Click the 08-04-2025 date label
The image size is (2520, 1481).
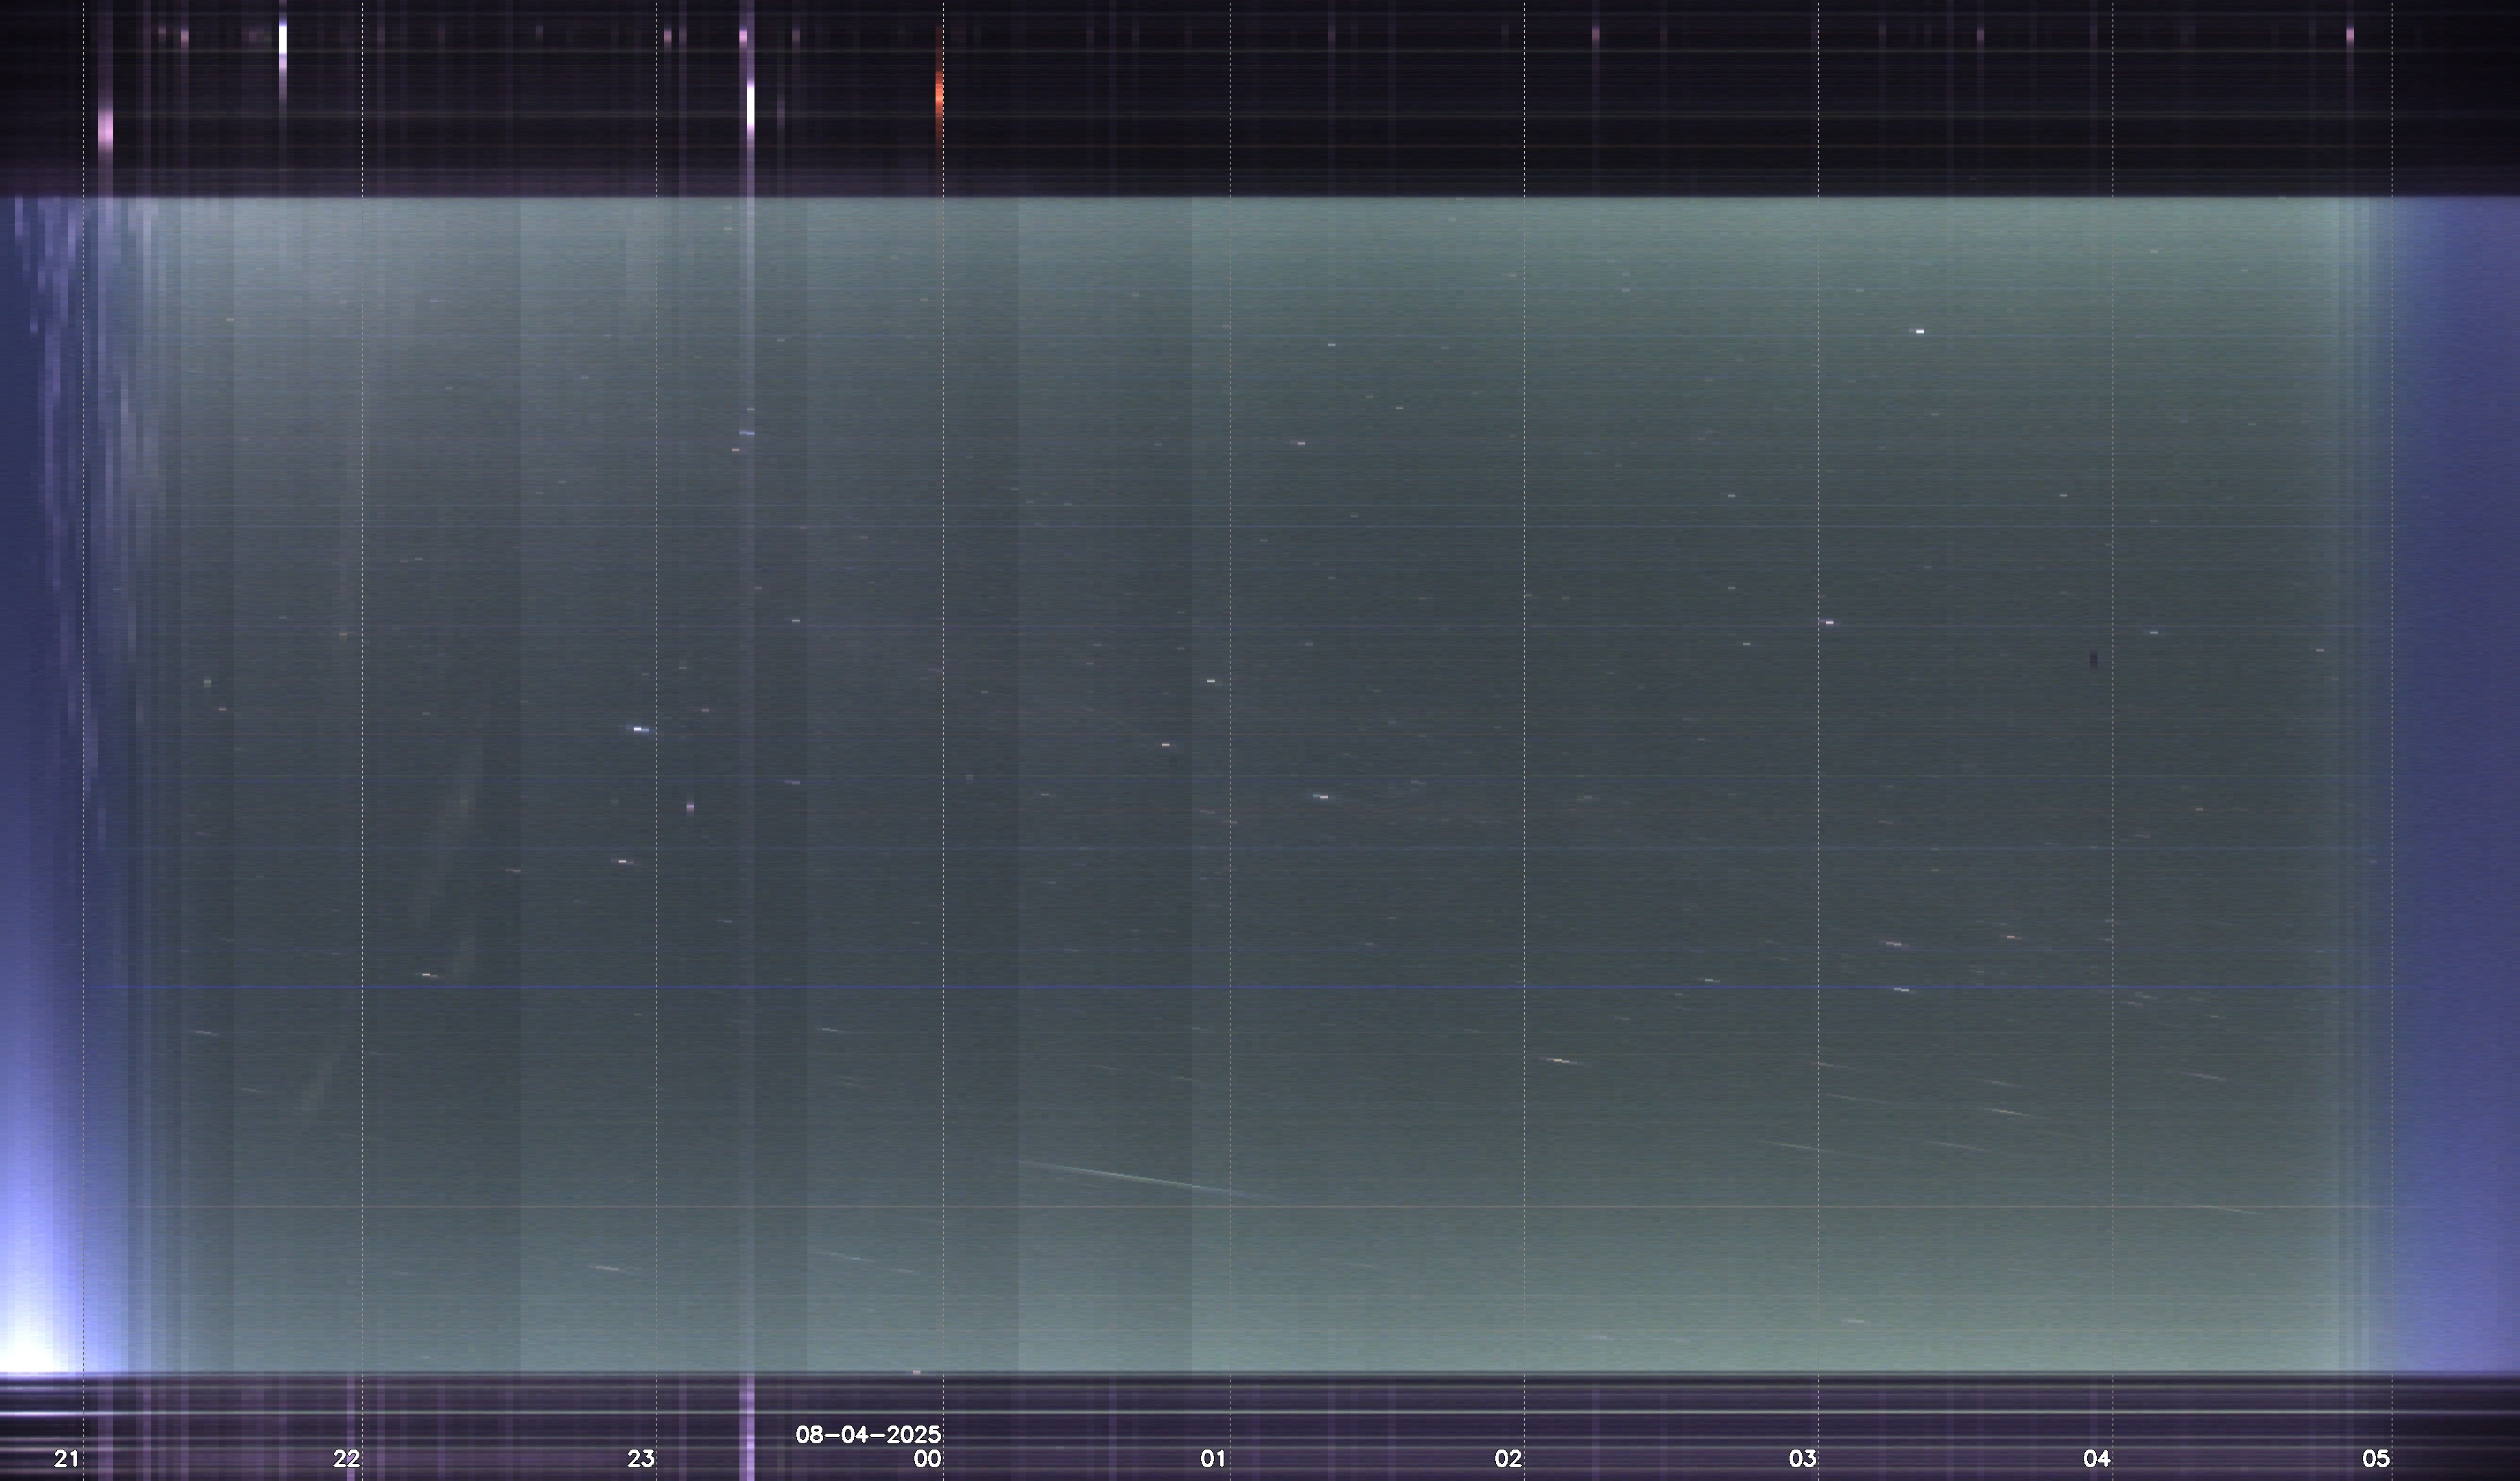[x=868, y=1435]
